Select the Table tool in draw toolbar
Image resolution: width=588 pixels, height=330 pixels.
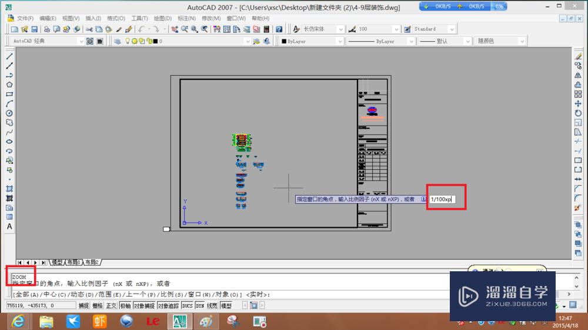(x=9, y=217)
